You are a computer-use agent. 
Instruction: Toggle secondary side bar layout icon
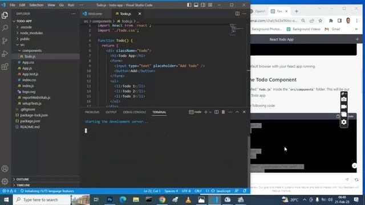tap(203, 5)
